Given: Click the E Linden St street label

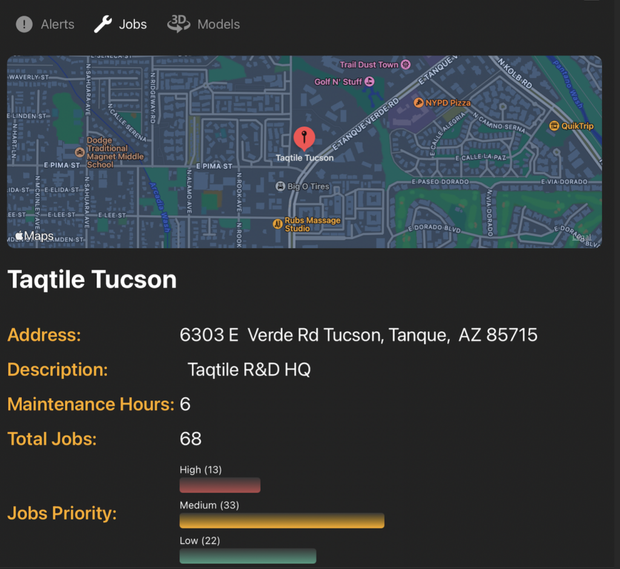Looking at the screenshot, I should click(x=27, y=116).
